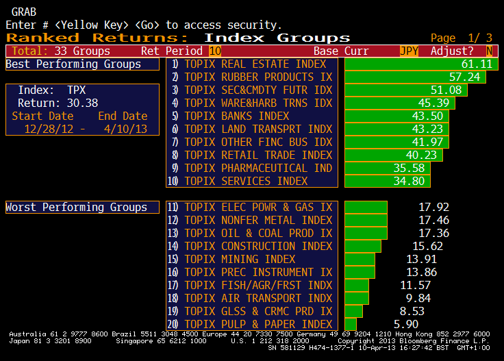Screen dimensions: 504x361
Task: Click the Page 1/ 3 indicator
Action: (462, 38)
